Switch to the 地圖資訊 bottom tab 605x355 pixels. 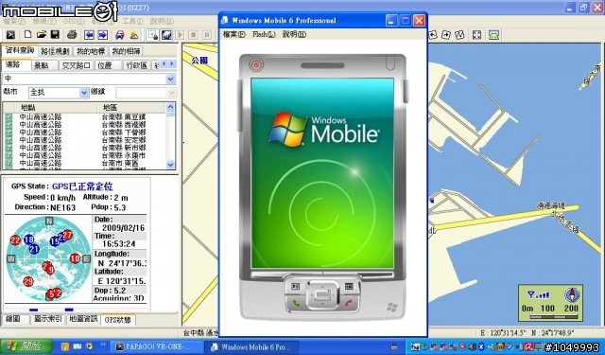83,319
